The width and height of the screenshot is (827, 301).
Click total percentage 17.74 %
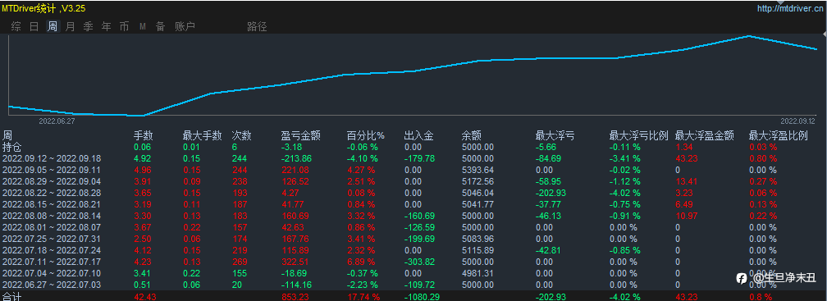tap(363, 297)
